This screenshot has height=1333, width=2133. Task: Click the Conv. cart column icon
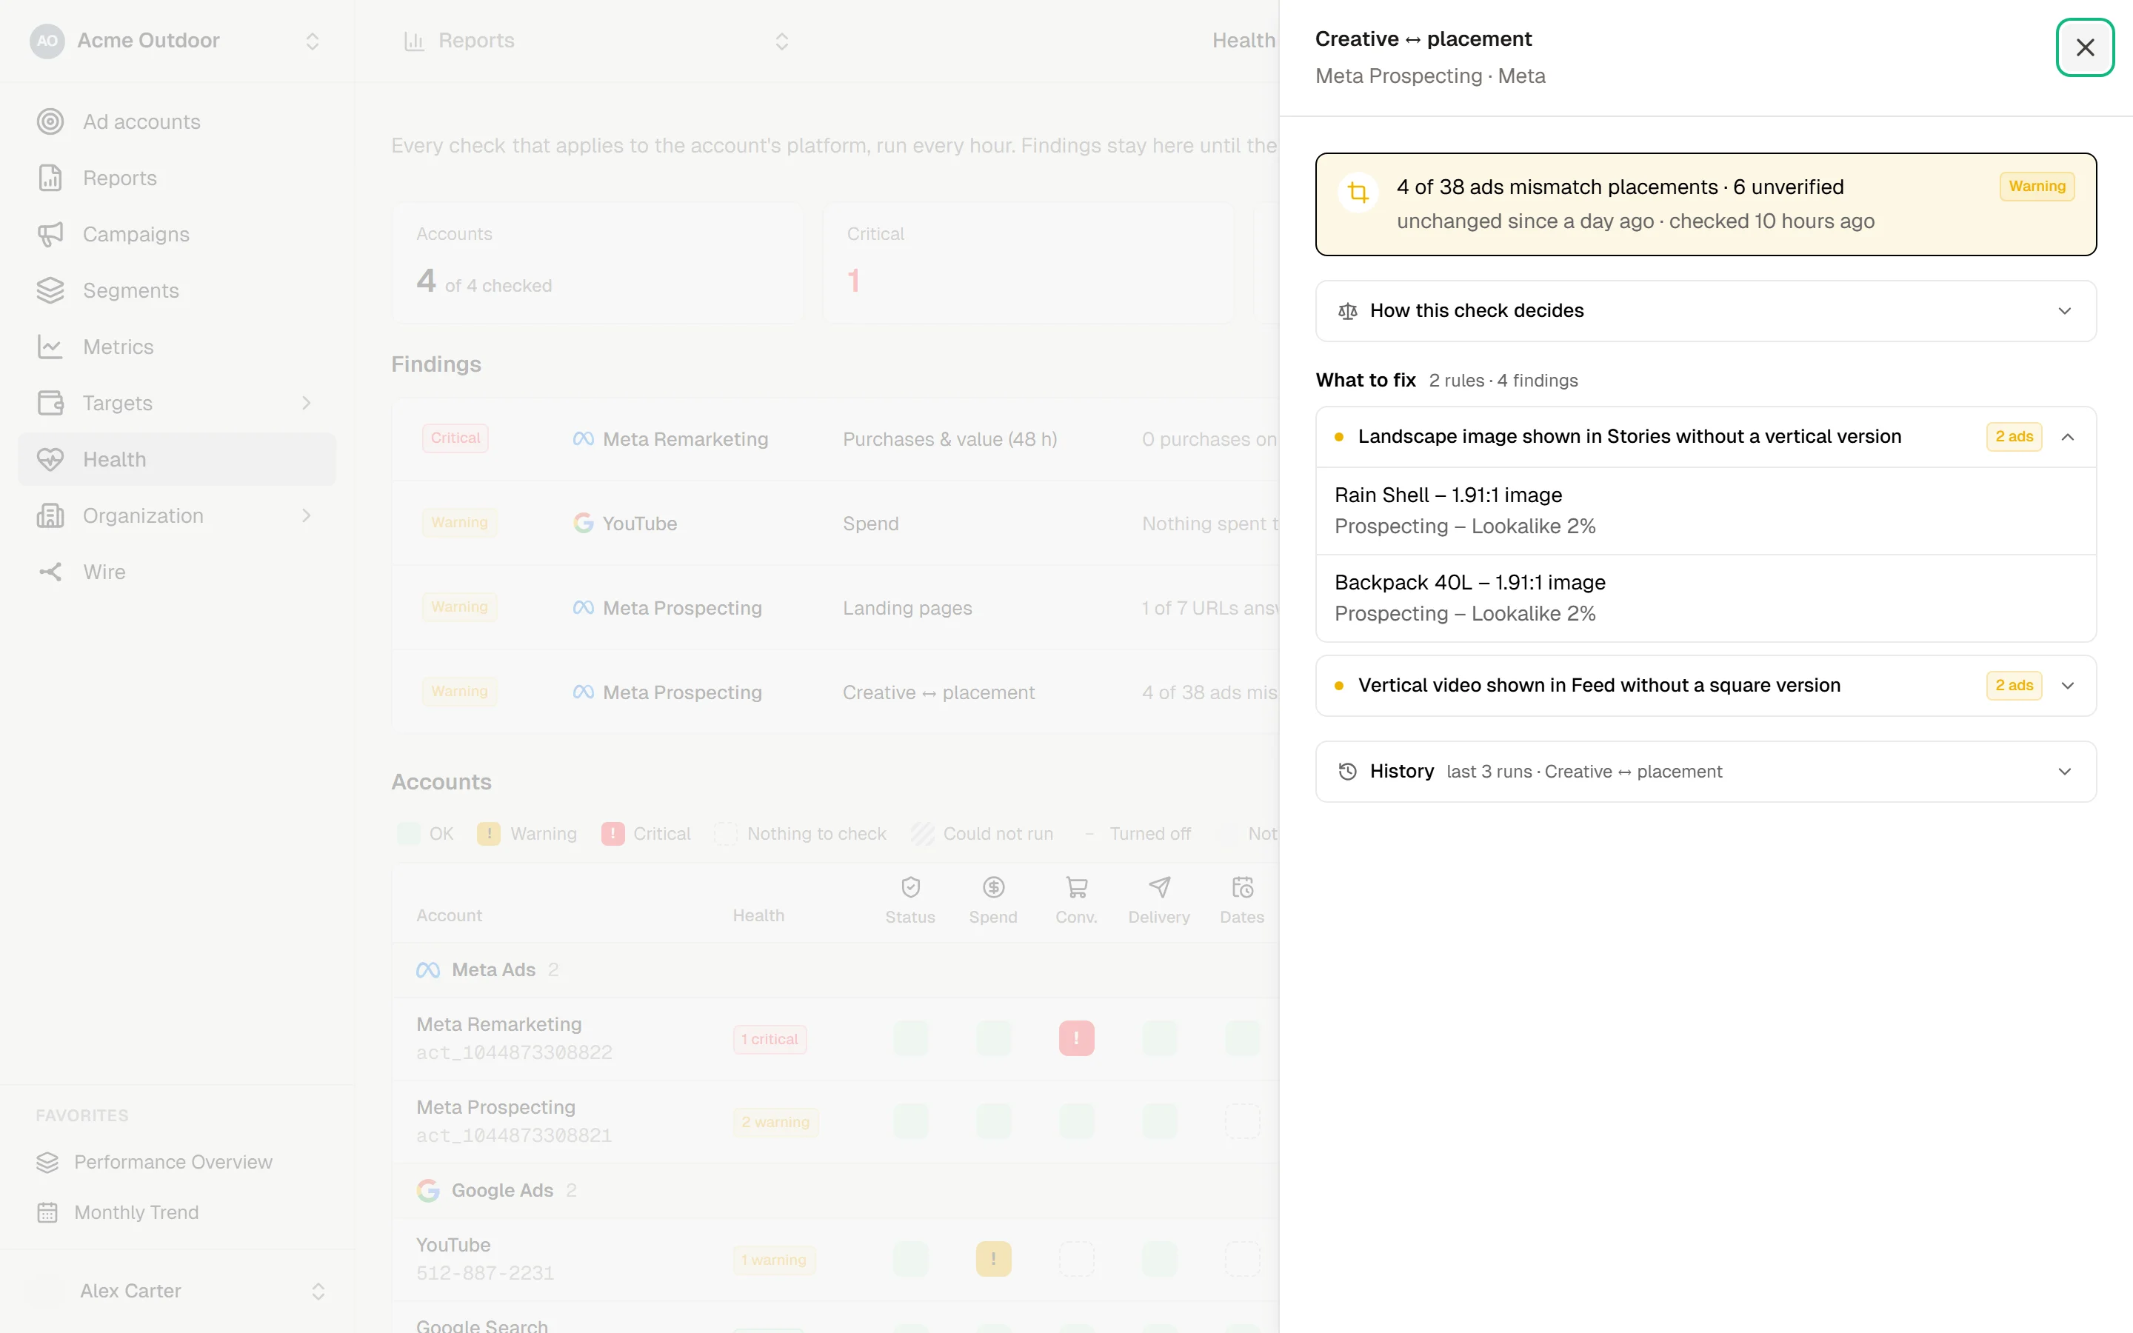point(1076,887)
